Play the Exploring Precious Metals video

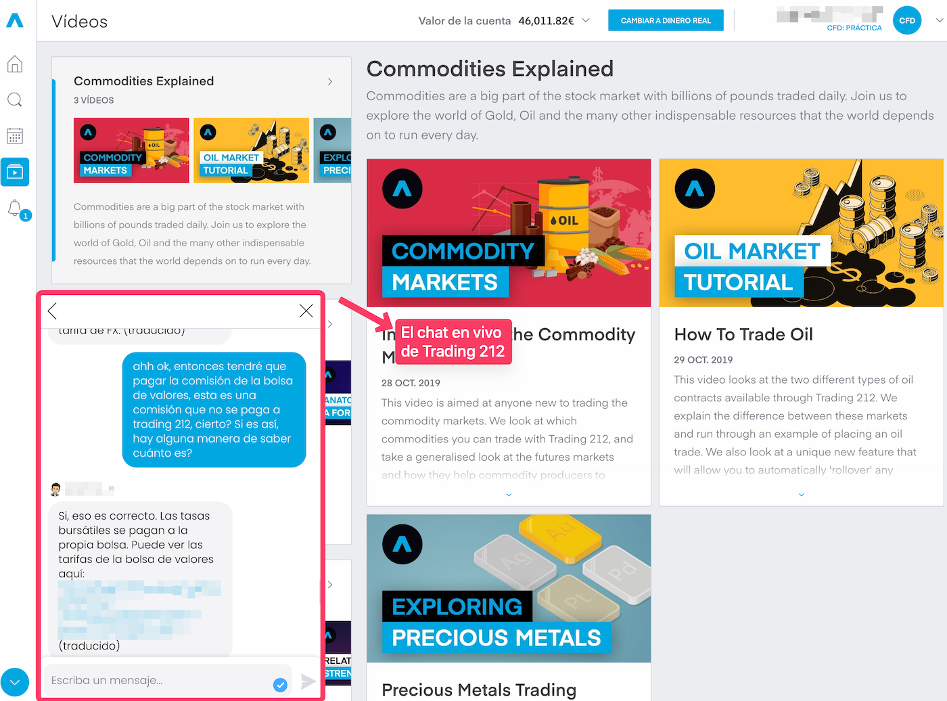(509, 589)
